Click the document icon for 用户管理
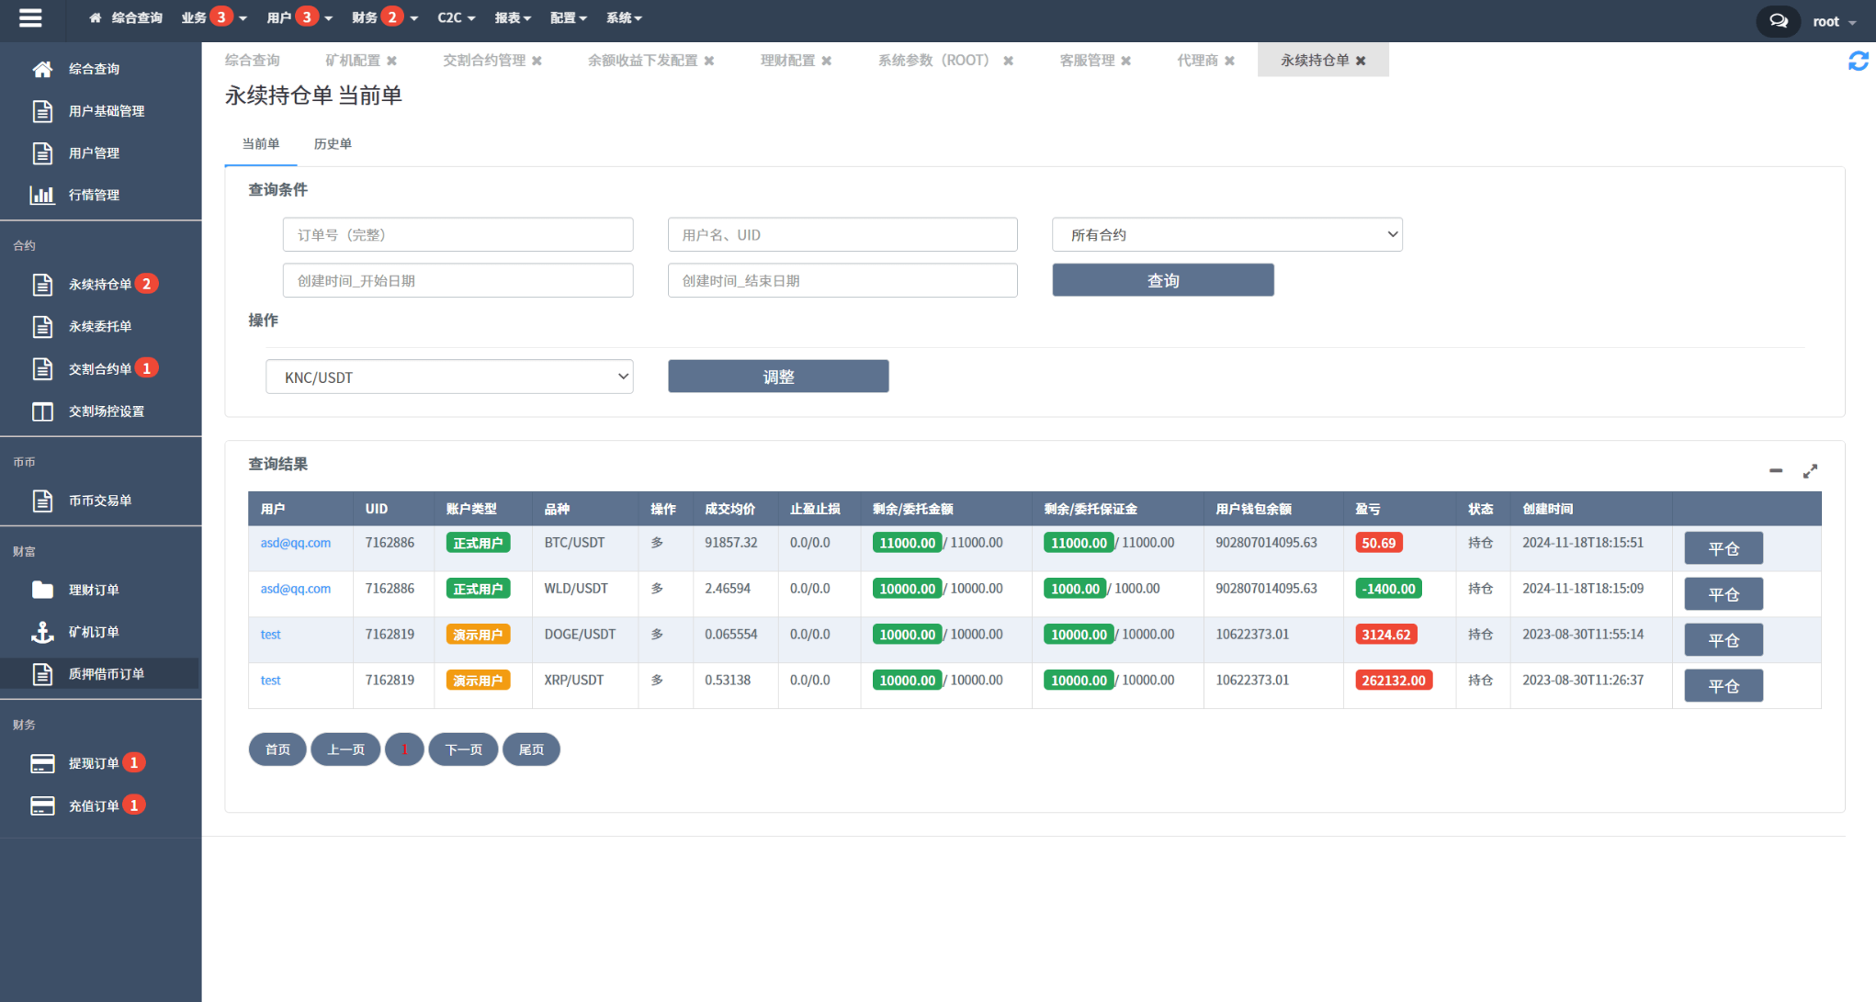1876x1002 pixels. [42, 153]
